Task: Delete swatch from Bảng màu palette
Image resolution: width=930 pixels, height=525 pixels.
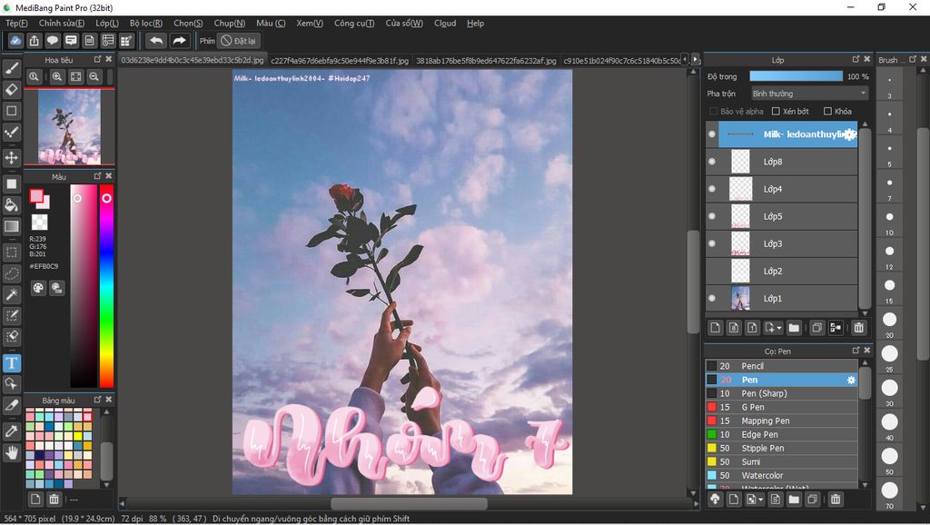Action: [54, 499]
